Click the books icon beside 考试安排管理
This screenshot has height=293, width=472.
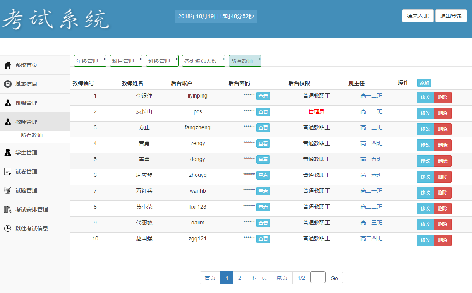coord(8,209)
